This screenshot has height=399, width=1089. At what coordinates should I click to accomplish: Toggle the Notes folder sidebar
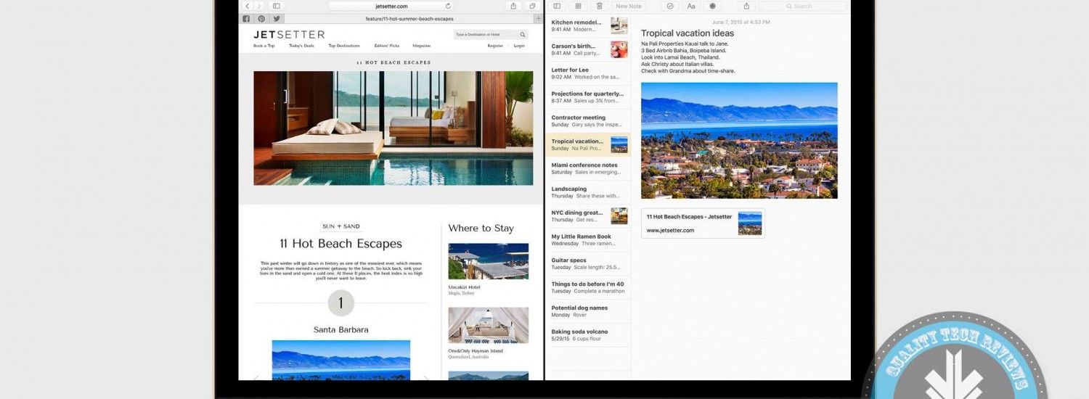(557, 6)
